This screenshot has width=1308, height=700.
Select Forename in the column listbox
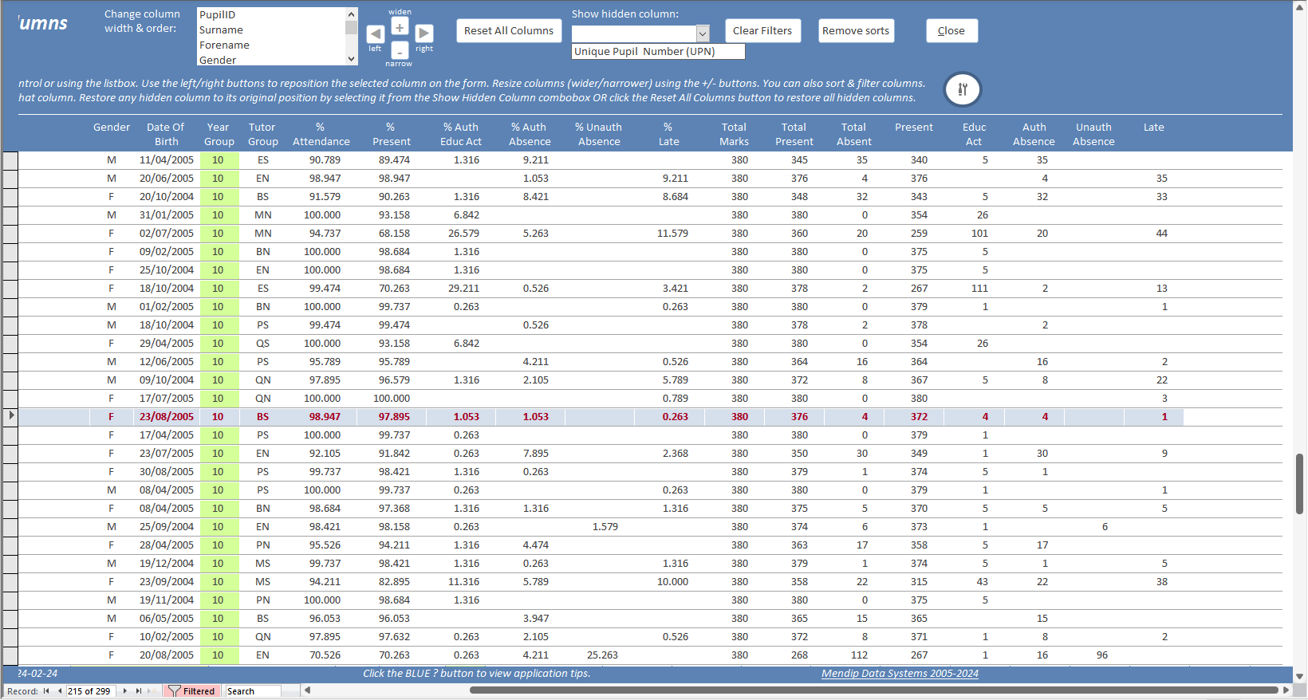click(271, 45)
